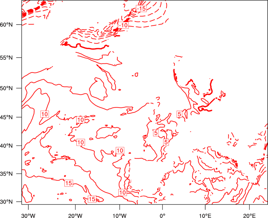Select the 50°N latitude axis label
Viewport: 268px width, 218px height.
point(6,88)
